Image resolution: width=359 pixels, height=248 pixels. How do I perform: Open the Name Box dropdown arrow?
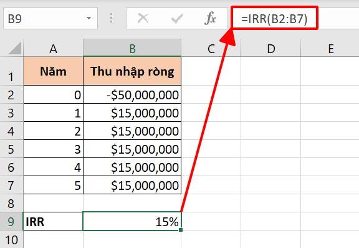[89, 18]
